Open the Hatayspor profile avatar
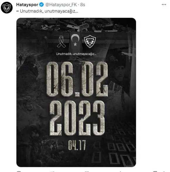 pyautogui.click(x=7, y=8)
